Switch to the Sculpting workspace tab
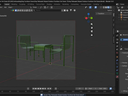 22,4
